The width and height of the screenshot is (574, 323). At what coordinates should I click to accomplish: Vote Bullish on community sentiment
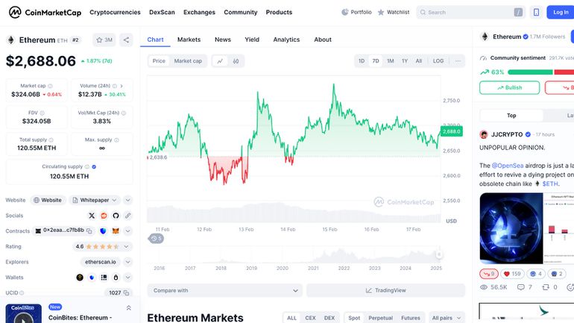[510, 87]
